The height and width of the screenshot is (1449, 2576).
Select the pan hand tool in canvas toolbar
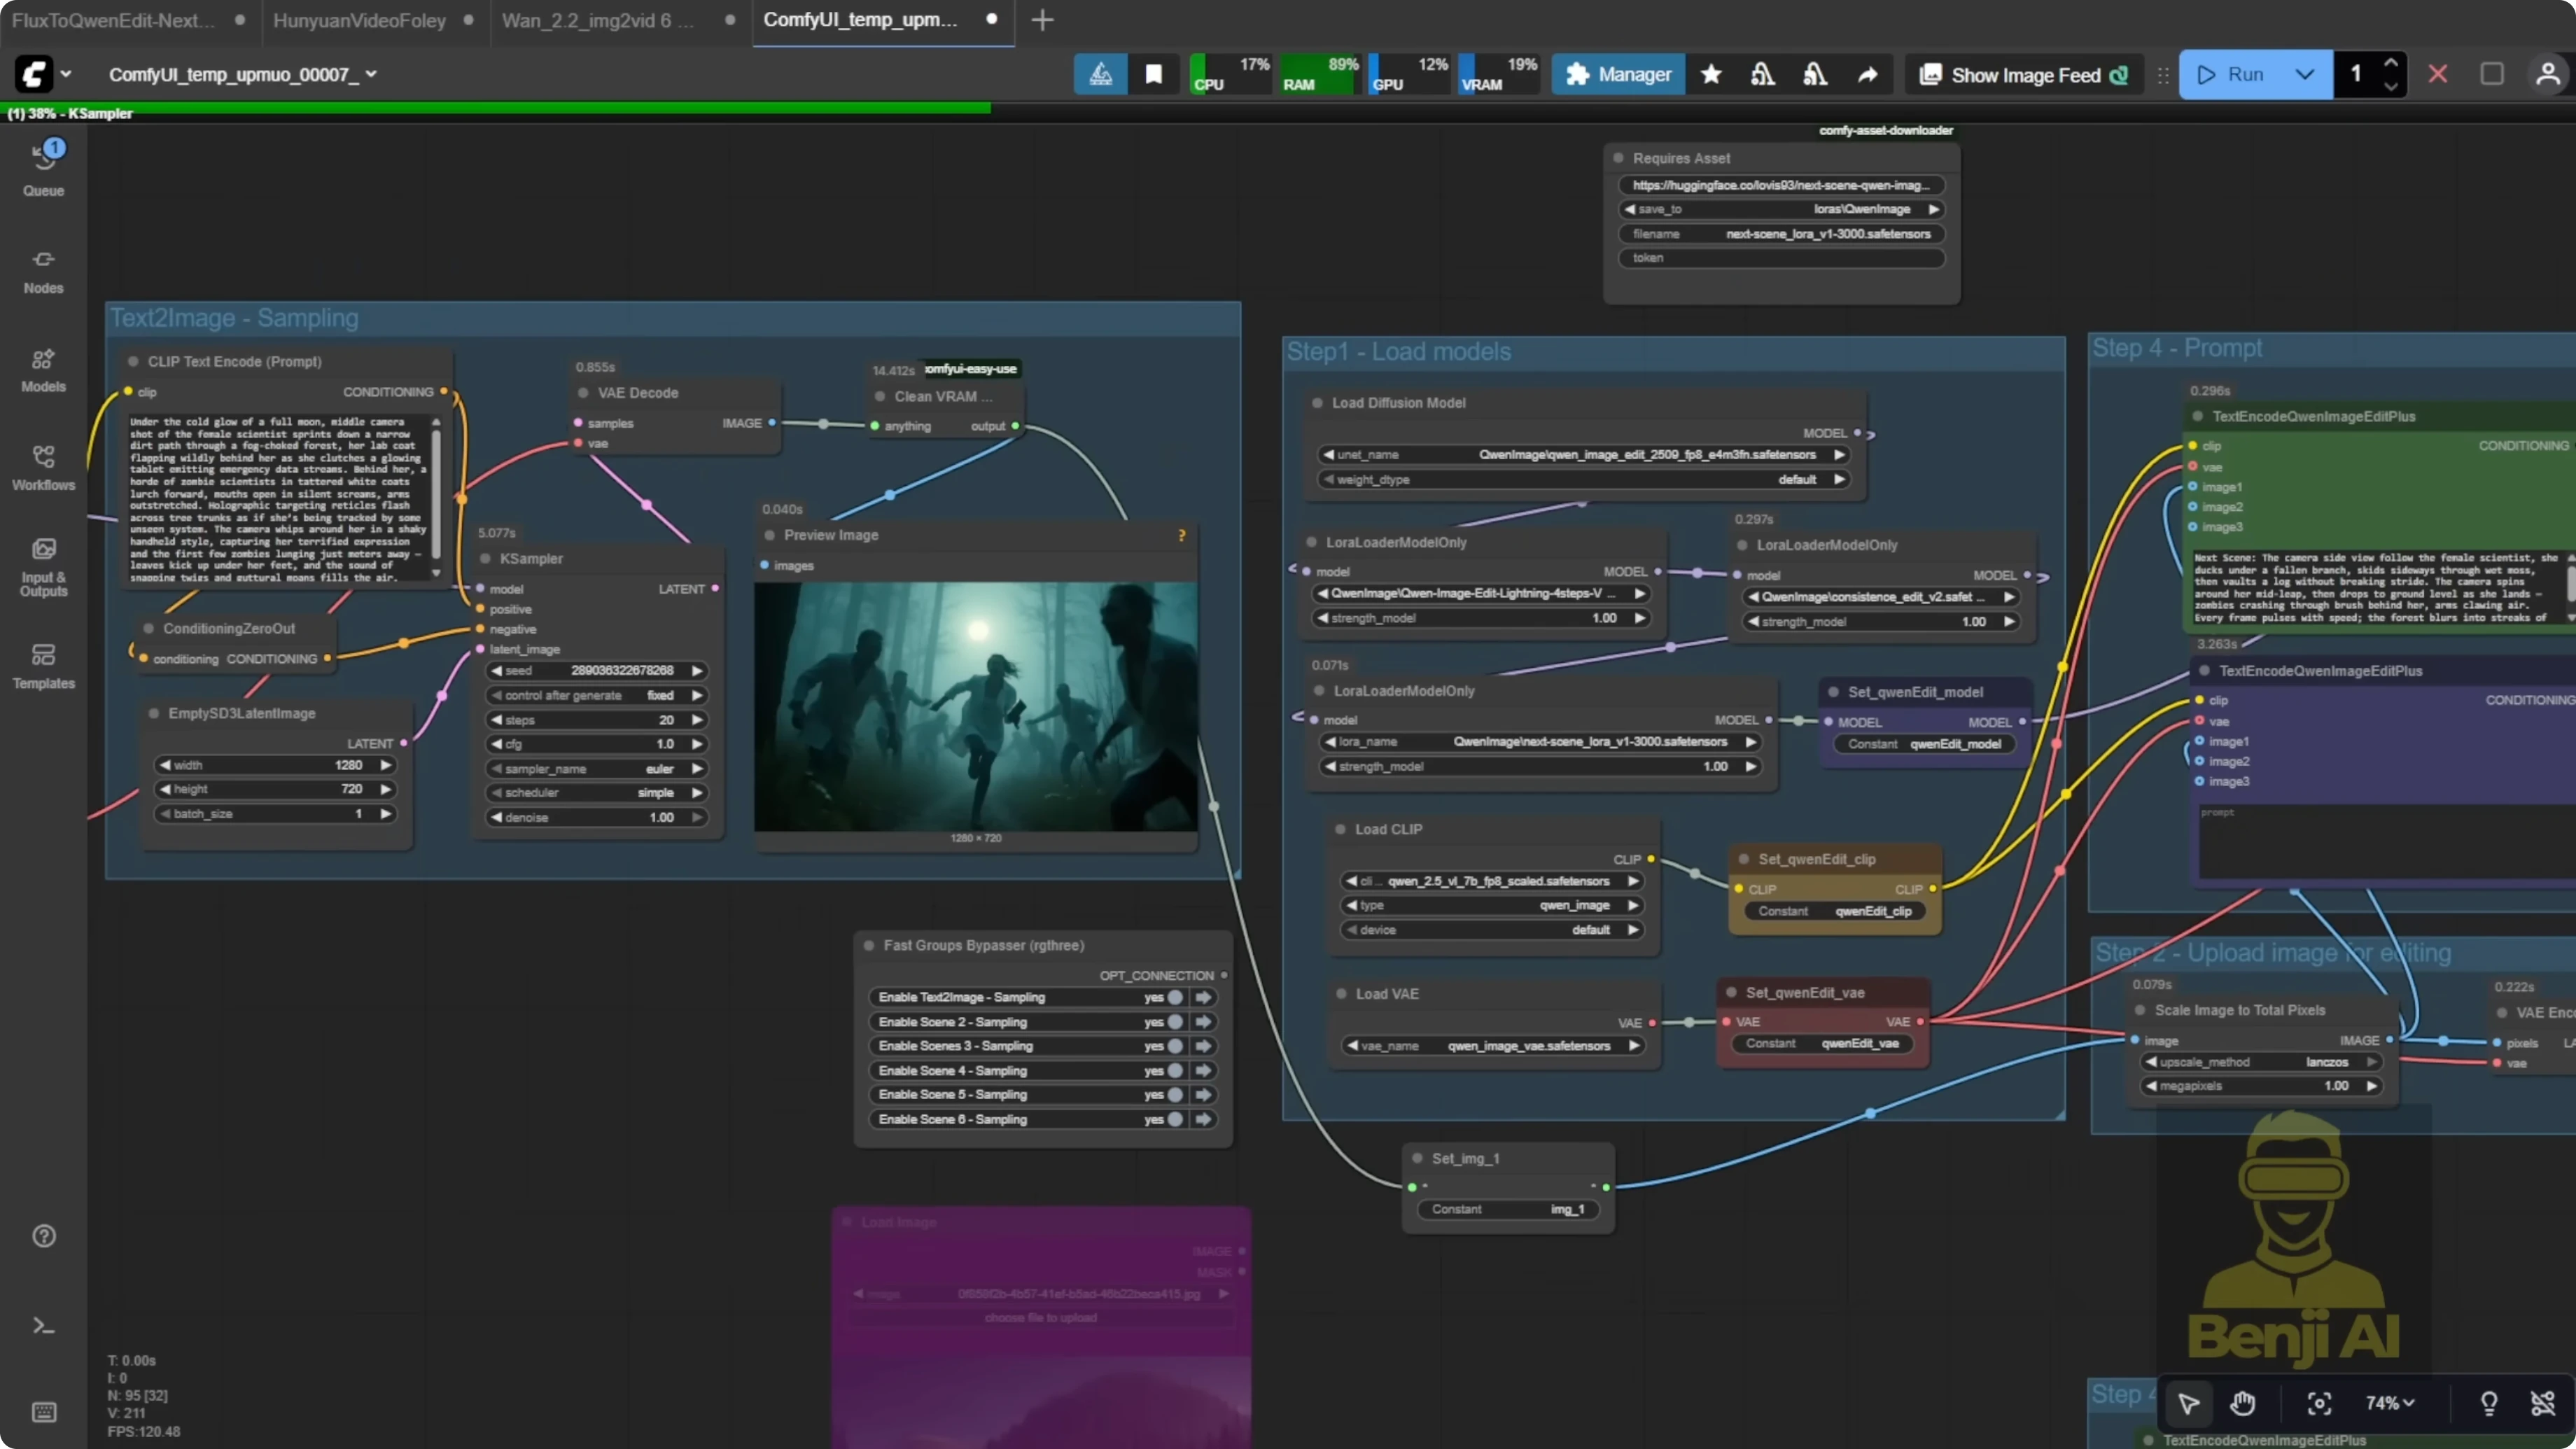coord(2243,1404)
